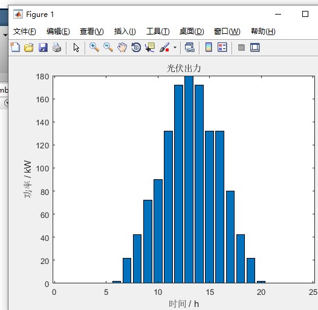Viewport: 318px width, 310px height.
Task: Select the tallest bar at hour 13
Action: tap(189, 180)
